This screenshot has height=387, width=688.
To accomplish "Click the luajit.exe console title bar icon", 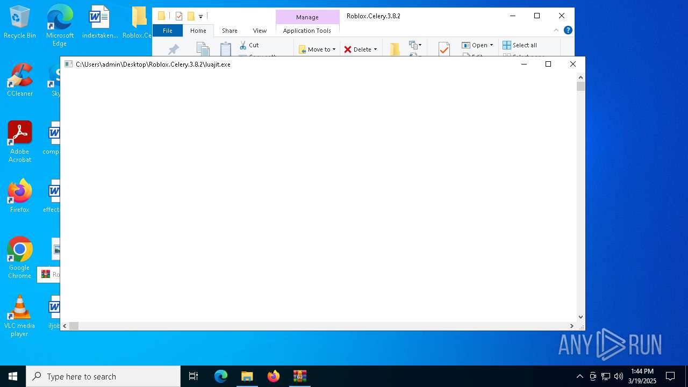I will tap(68, 64).
